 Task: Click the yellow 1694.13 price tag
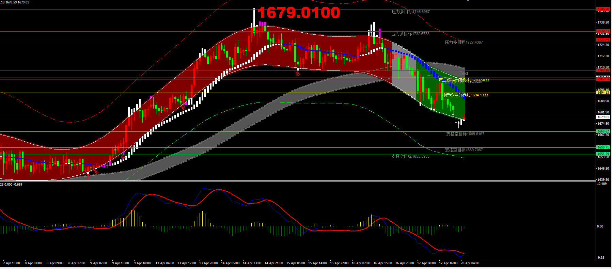click(603, 93)
